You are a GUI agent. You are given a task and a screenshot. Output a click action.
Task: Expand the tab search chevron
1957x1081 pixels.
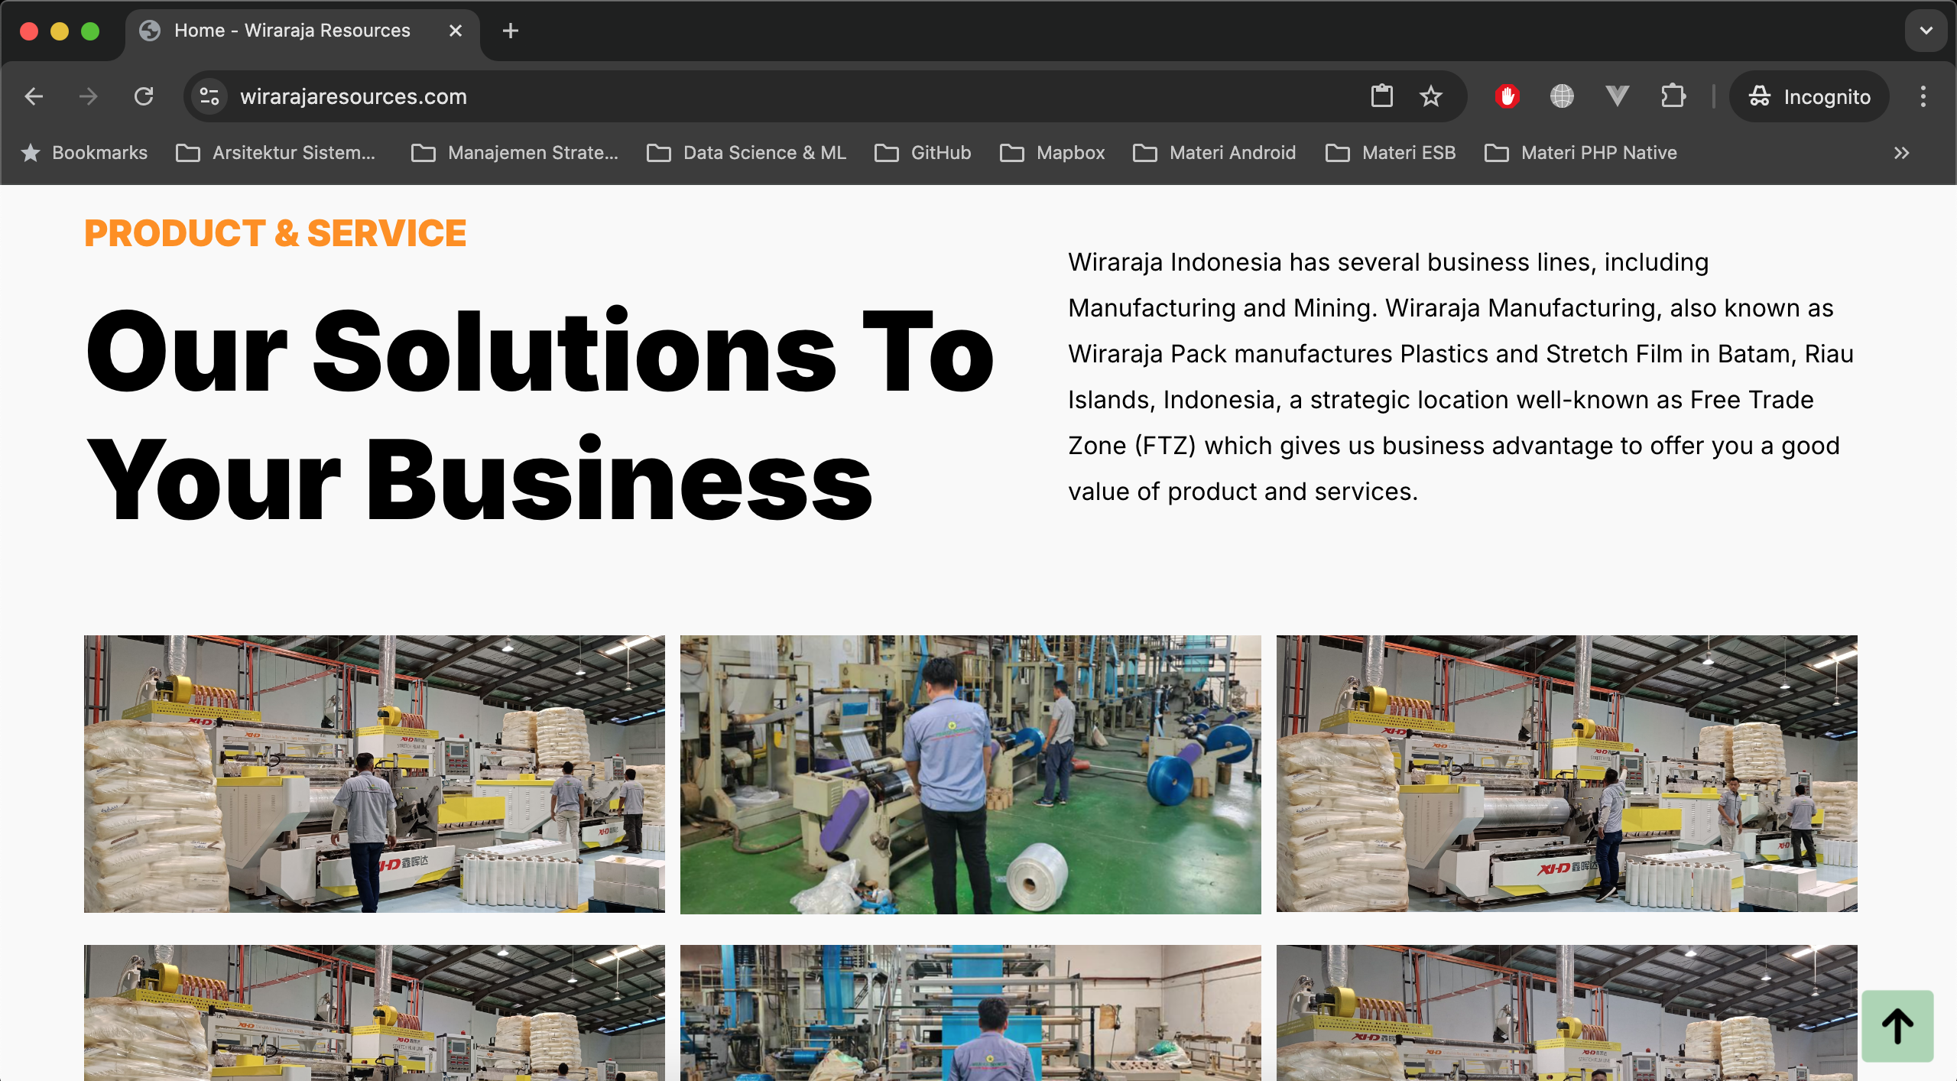tap(1926, 31)
